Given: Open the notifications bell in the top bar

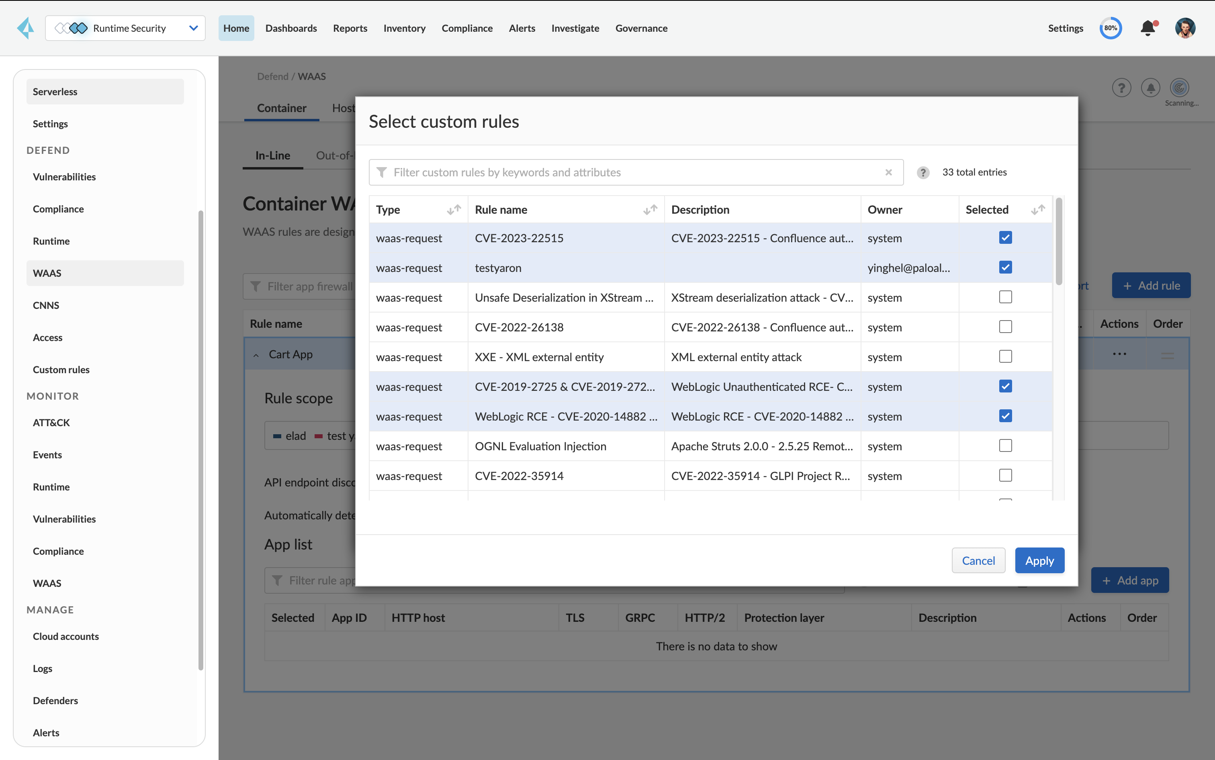Looking at the screenshot, I should (1147, 28).
